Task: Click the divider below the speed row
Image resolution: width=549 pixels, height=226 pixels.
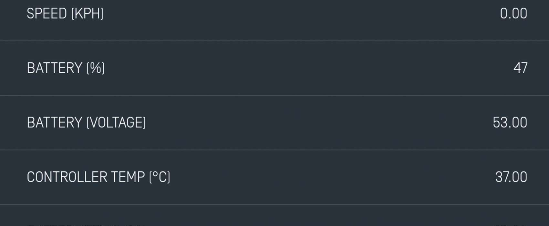Action: 274,41
